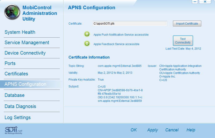Click issuer line 'O=Apple Inc.'
Screen dimensions: 215x138
coord(167,77)
